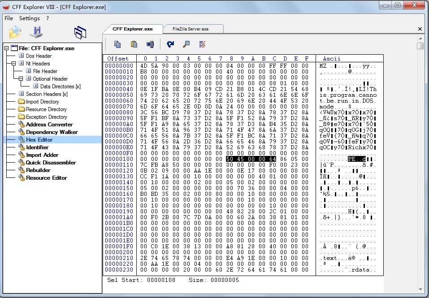Click the Ascii column header
Viewport: 429px width, 298px height.
pos(332,59)
